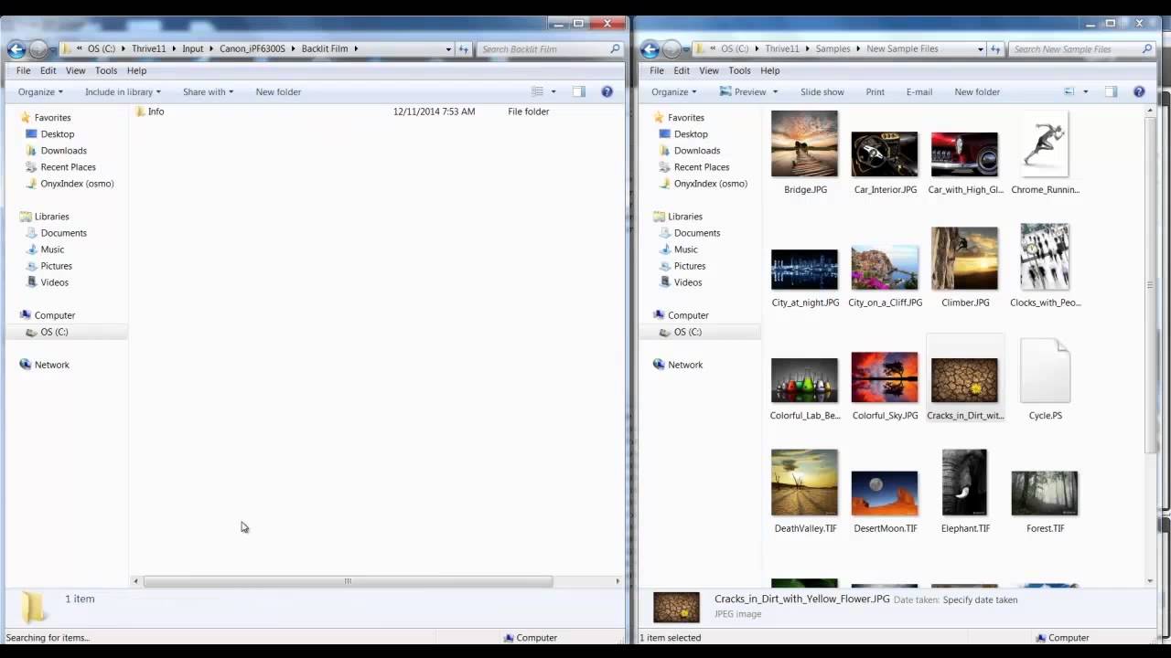Select Forest.TIF thumbnail
1171x658 pixels.
pos(1045,493)
